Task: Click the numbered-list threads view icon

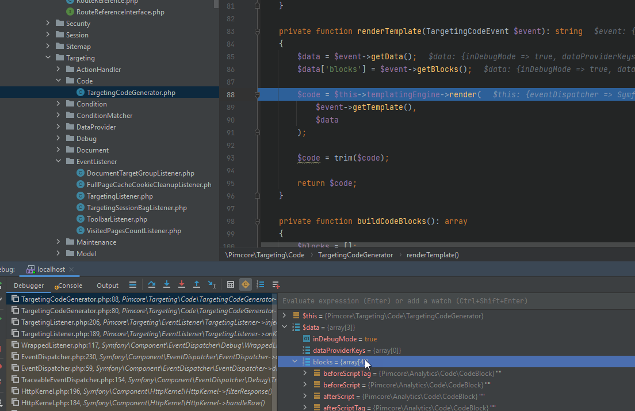Action: [x=260, y=284]
